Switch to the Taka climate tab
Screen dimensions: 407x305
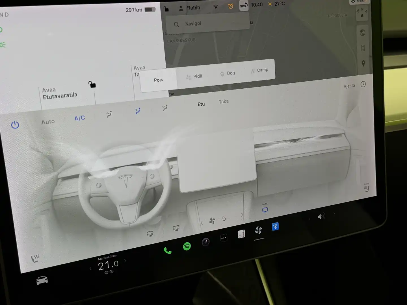224,101
